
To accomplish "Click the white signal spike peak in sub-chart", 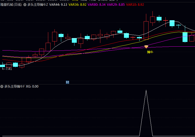I will (146, 90).
